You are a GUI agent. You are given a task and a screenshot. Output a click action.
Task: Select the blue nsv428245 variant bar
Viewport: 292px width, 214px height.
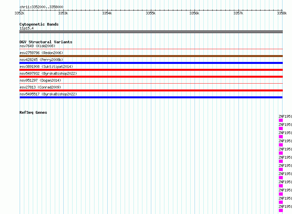[x=151, y=63]
